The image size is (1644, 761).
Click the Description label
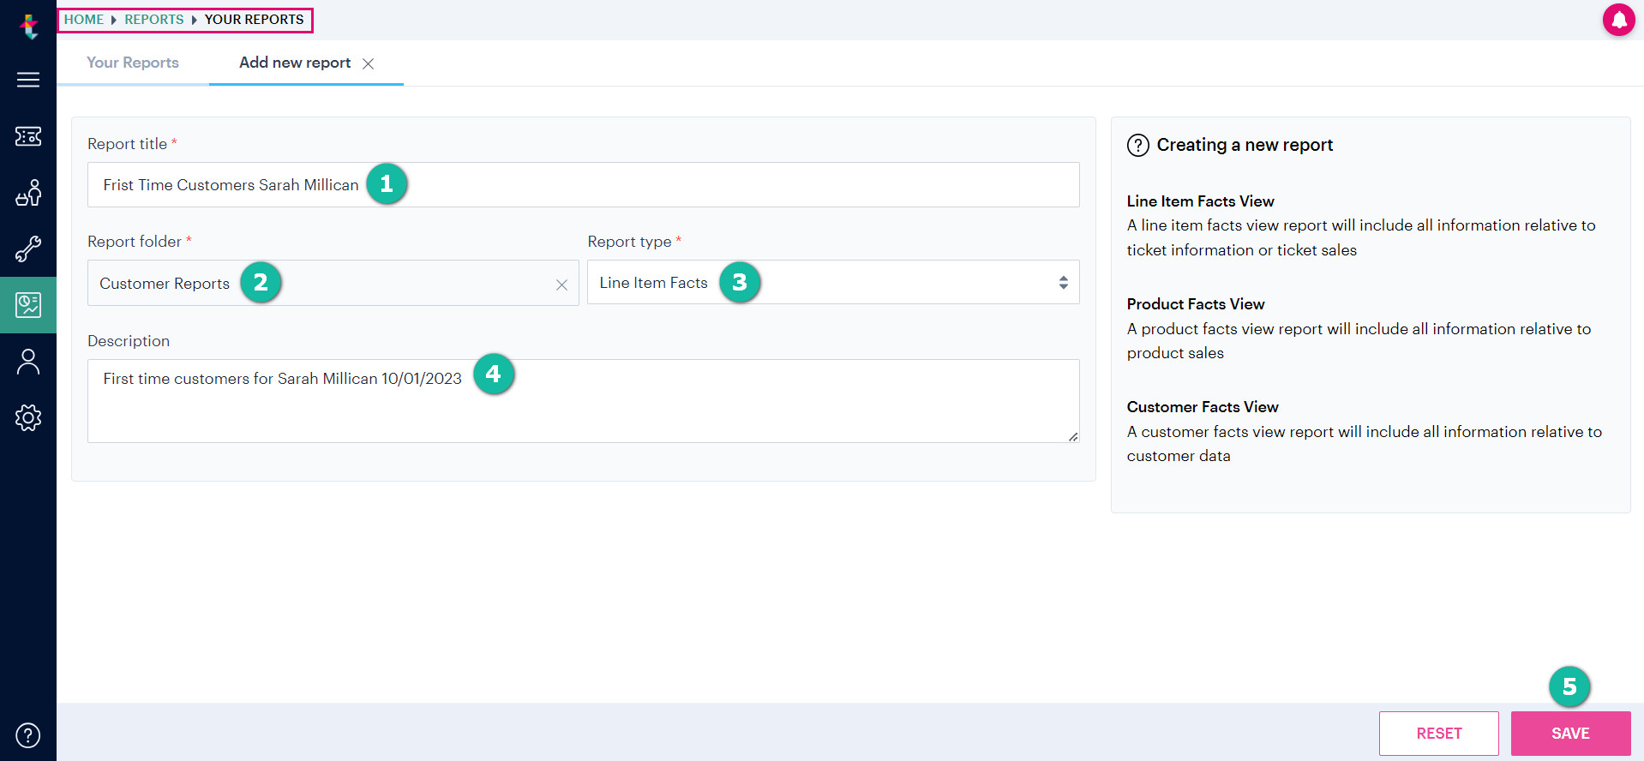click(x=129, y=341)
